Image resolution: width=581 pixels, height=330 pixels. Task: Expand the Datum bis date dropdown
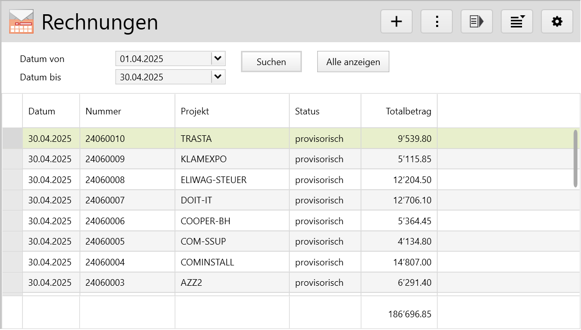[218, 77]
